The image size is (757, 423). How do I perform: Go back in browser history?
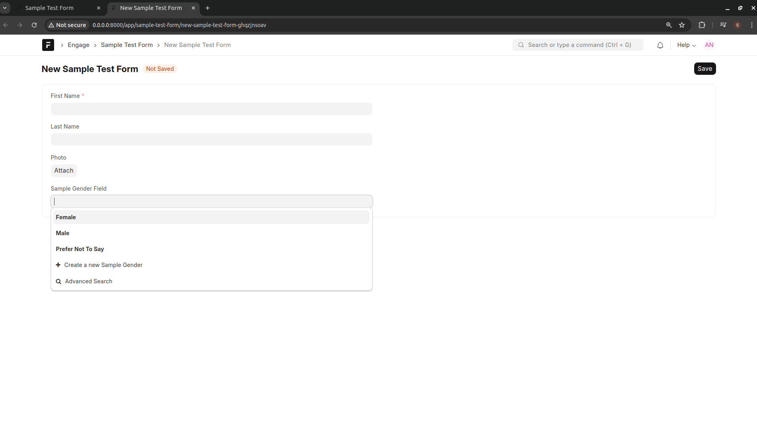pyautogui.click(x=6, y=25)
